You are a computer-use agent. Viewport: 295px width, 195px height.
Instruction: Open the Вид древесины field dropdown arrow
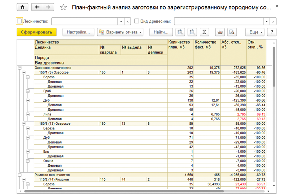click(x=267, y=21)
